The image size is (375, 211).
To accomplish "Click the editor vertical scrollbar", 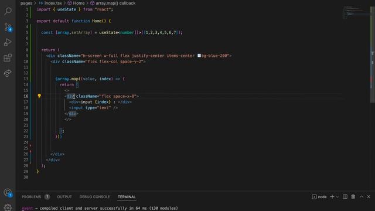I will (373, 55).
